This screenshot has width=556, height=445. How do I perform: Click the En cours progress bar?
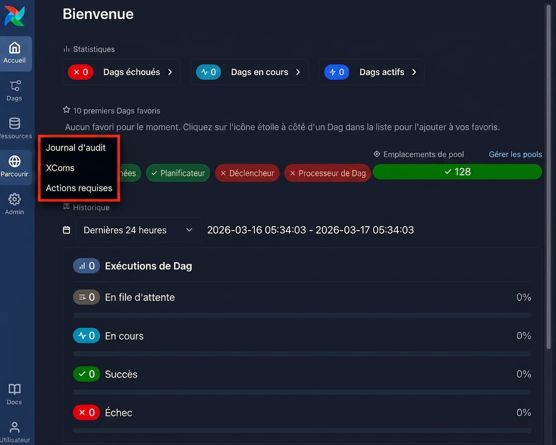(302, 354)
